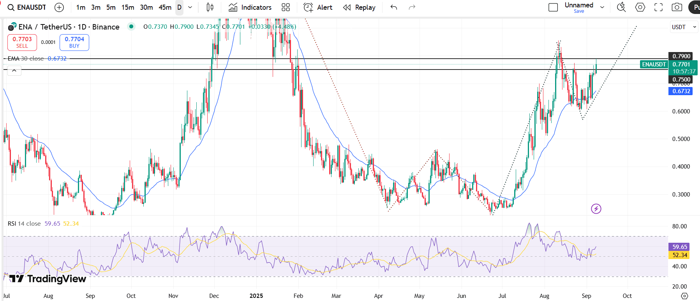Redo the last chart action
The width and height of the screenshot is (700, 301).
pos(412,7)
